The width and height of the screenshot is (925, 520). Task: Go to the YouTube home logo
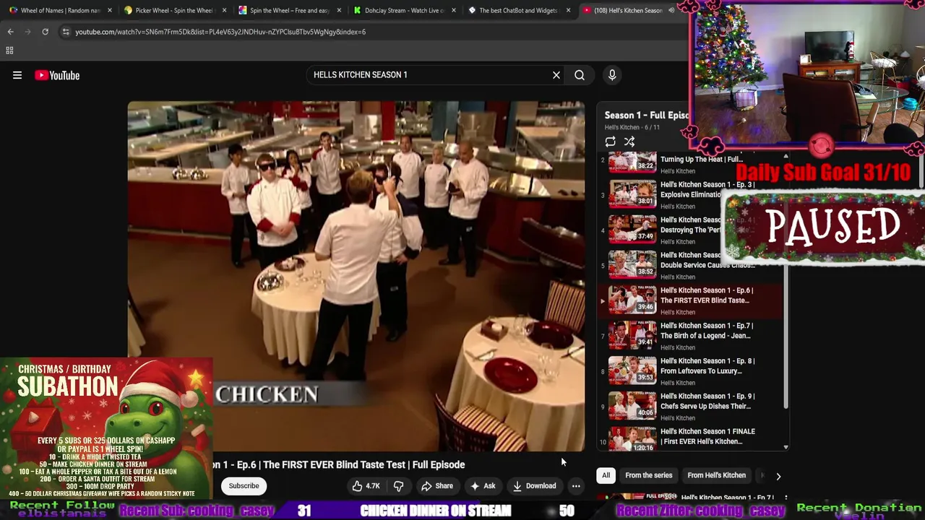pos(57,75)
